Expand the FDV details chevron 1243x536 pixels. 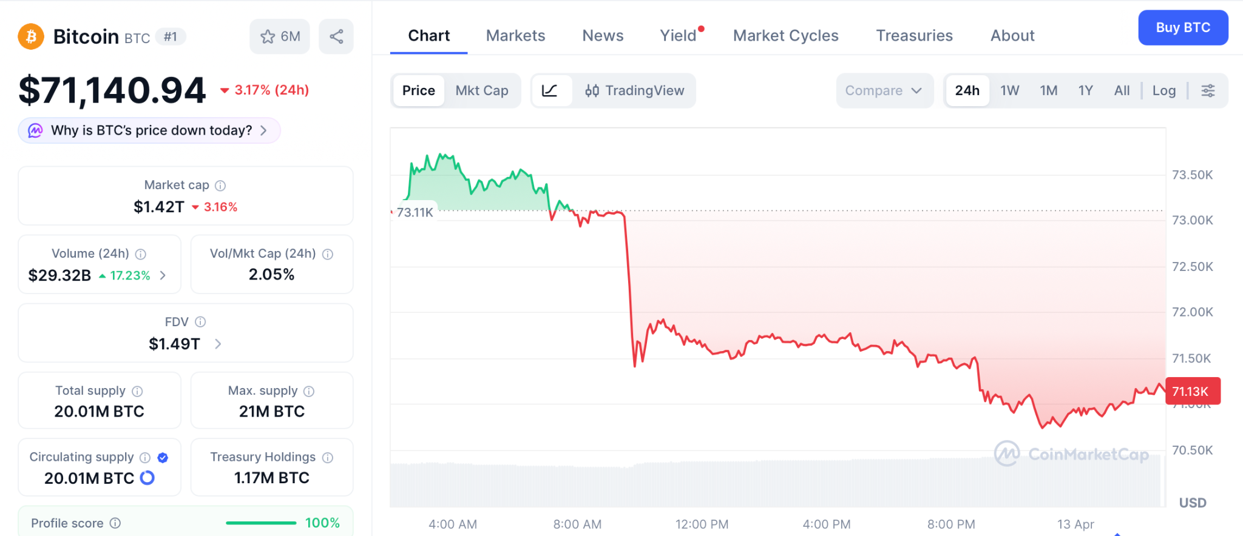coord(217,344)
